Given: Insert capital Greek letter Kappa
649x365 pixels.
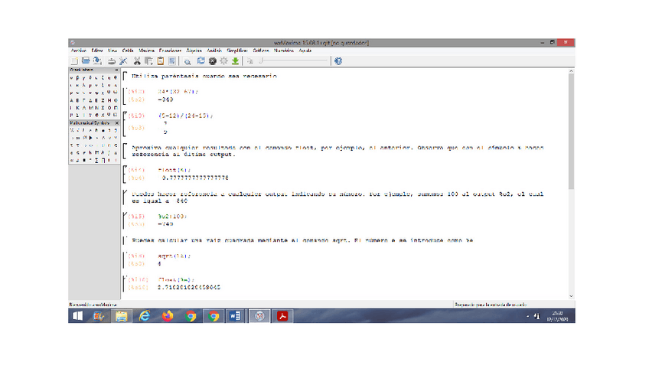Looking at the screenshot, I should [77, 107].
